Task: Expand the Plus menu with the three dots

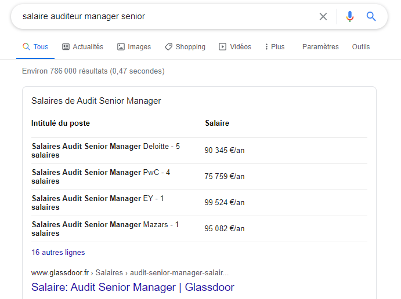Action: tap(274, 47)
